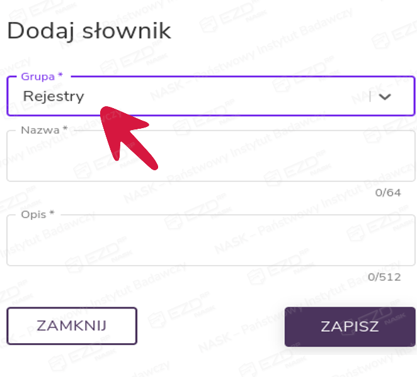Focus the Opis text input field
The width and height of the screenshot is (417, 377).
pos(210,243)
